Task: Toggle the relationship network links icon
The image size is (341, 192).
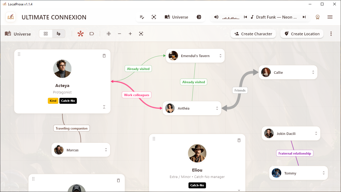Action: tap(81, 34)
